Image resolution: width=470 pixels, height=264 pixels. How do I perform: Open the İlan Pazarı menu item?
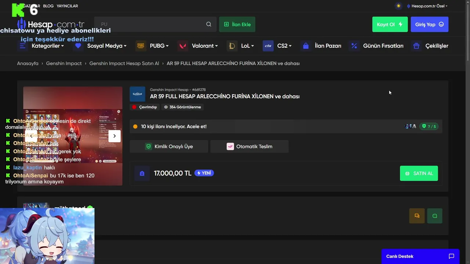coord(328,46)
